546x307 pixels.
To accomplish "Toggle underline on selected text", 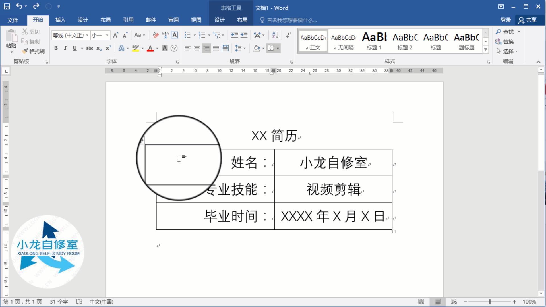I will (74, 48).
